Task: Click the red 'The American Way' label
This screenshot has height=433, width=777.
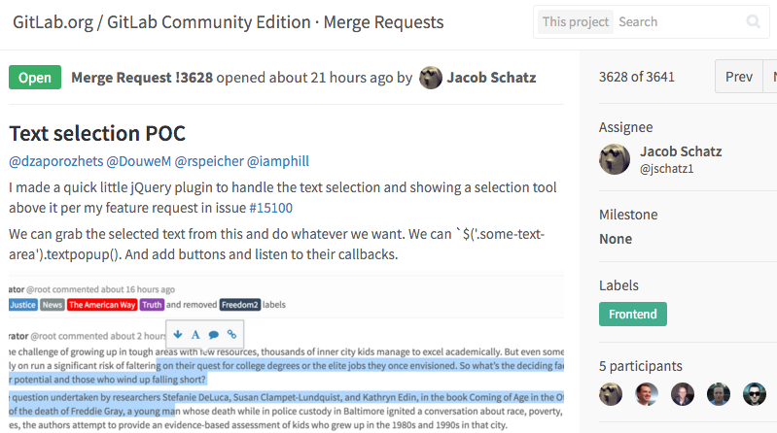Action: pos(102,305)
